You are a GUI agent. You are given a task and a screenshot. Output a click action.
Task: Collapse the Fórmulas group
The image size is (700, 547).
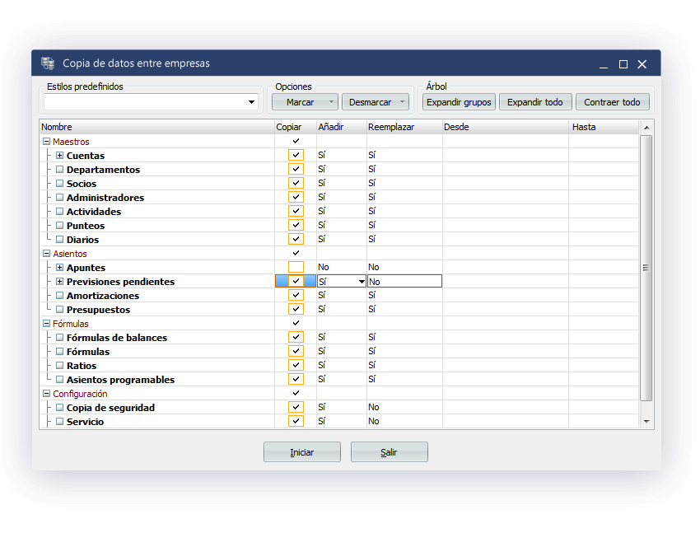point(46,324)
